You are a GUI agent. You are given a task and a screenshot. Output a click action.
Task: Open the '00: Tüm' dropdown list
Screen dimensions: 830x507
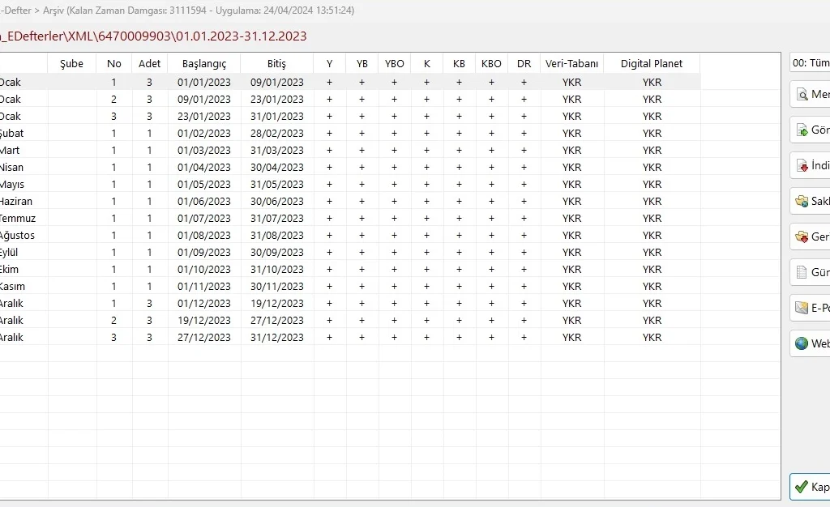[x=810, y=63]
